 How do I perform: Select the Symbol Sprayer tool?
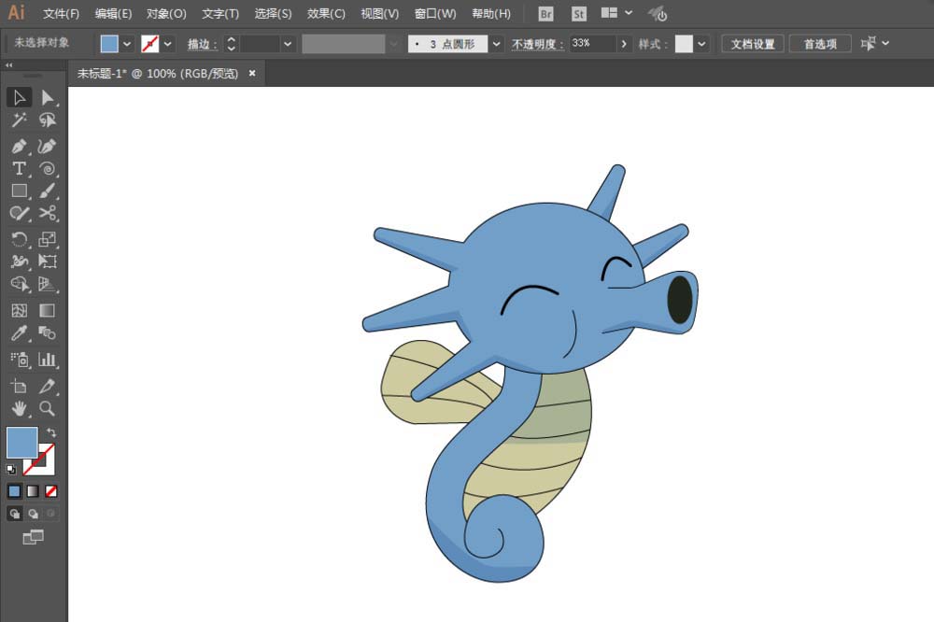click(19, 360)
